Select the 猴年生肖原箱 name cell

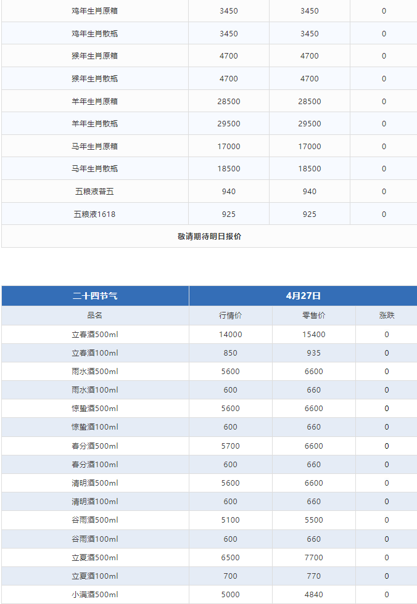(x=95, y=56)
